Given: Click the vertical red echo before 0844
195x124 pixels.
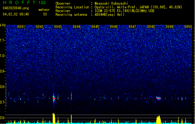Looking at the screenshot, I should (x=71, y=96).
